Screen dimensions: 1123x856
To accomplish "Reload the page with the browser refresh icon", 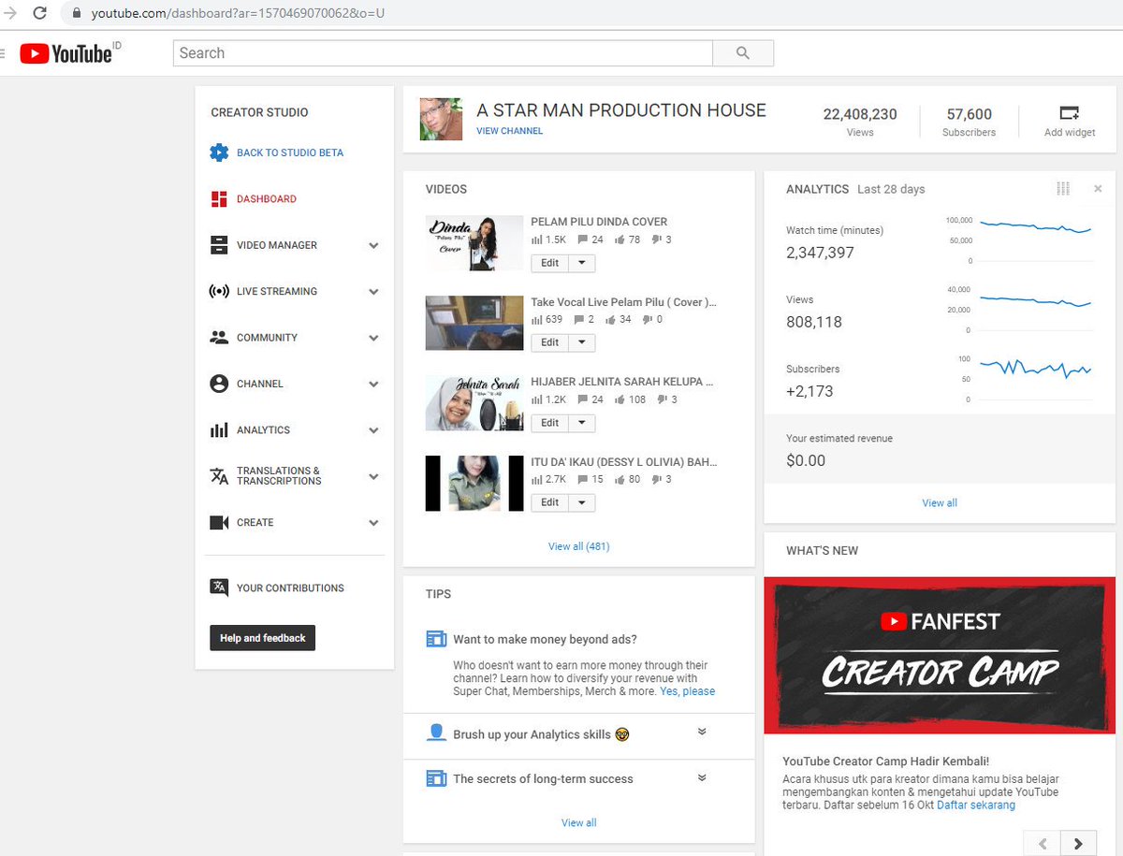I will (40, 13).
